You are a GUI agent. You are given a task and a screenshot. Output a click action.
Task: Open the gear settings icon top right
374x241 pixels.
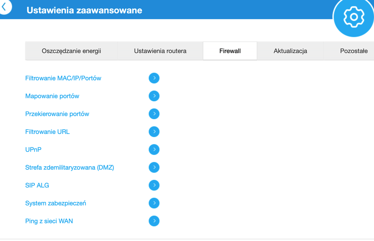coord(353,16)
